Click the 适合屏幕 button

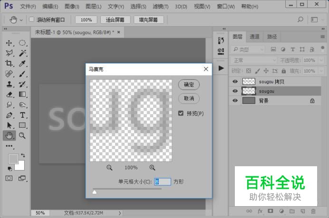[x=115, y=19]
